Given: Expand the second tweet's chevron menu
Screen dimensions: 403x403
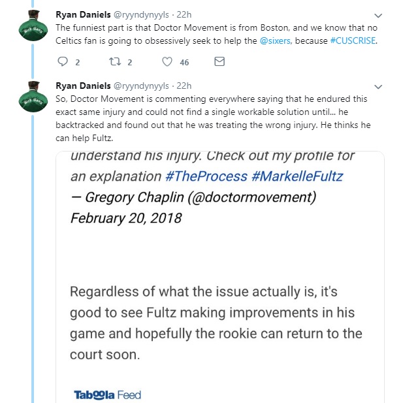Looking at the screenshot, I should click(x=377, y=86).
